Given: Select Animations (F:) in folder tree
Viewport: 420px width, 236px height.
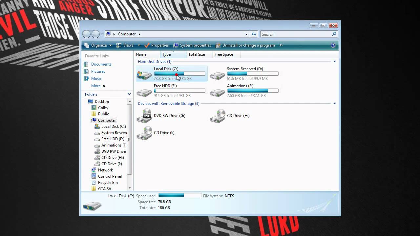Looking at the screenshot, I should (x=114, y=145).
